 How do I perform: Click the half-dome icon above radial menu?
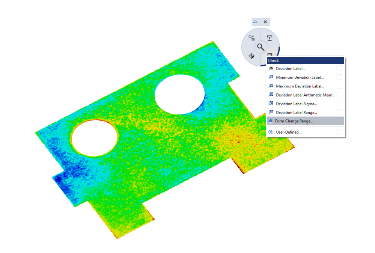tap(255, 22)
